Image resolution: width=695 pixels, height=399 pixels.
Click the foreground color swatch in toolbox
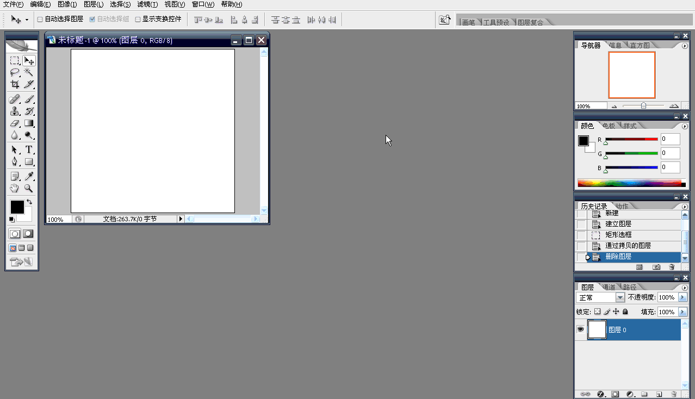click(x=17, y=207)
